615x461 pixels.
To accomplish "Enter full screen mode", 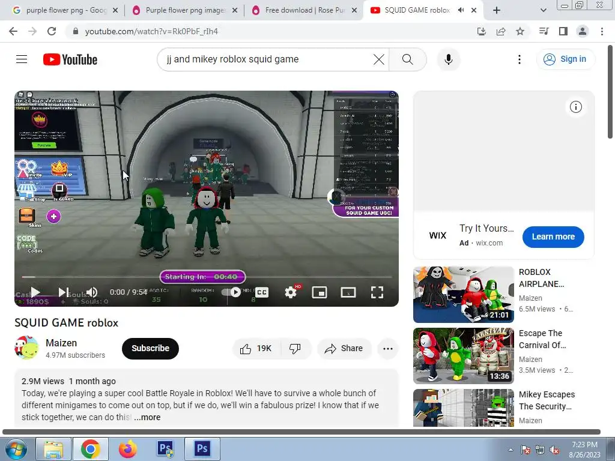I will (x=377, y=292).
